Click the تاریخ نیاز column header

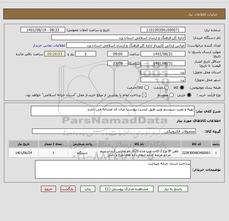pos(23,144)
